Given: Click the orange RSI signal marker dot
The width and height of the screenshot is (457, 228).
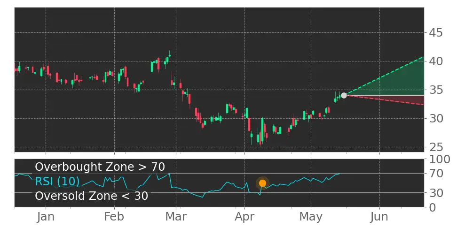Looking at the screenshot, I should coord(263,183).
